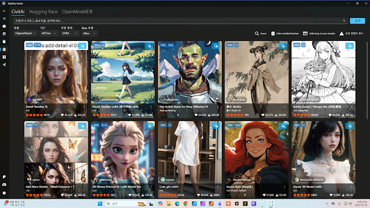Image resolution: width=370 pixels, height=208 pixels.
Task: Click the Pony tag on the Incase Style card
Action: click(238, 125)
